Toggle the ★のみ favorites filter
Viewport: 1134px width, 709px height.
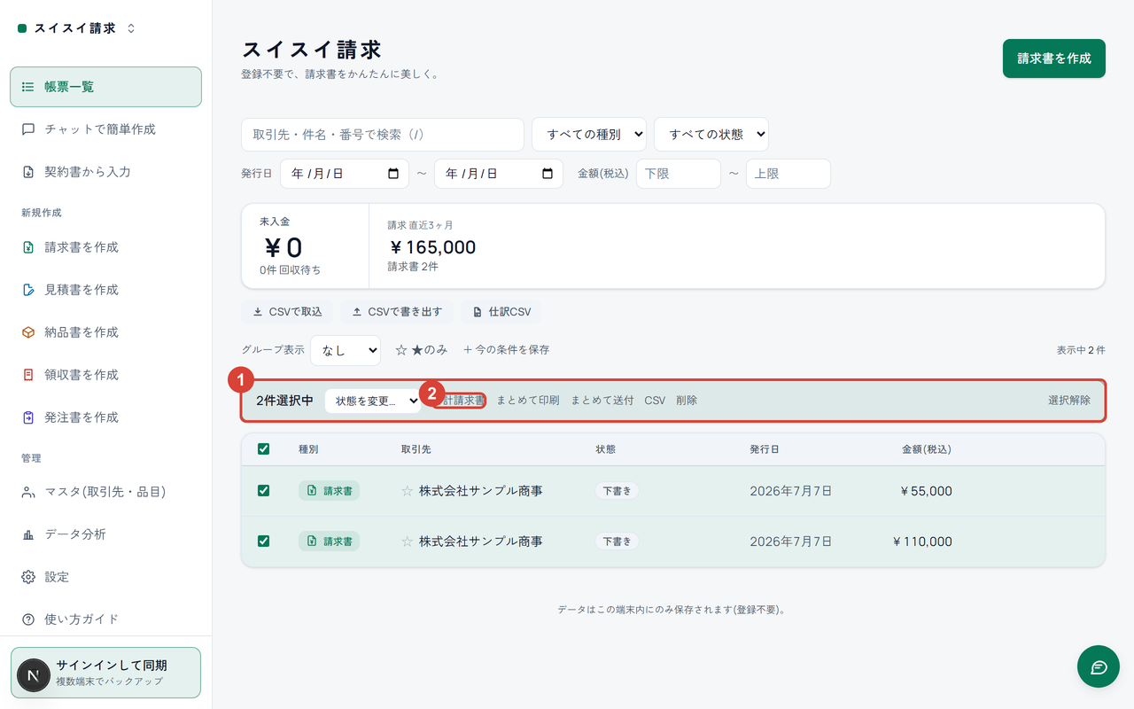[x=422, y=350]
